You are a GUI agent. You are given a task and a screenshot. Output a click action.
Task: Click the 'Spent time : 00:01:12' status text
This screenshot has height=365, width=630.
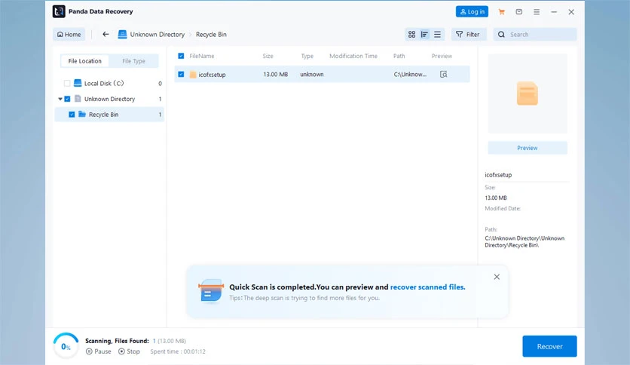178,351
